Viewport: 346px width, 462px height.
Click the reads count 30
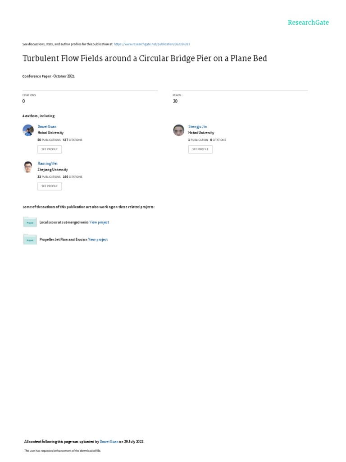[175, 101]
